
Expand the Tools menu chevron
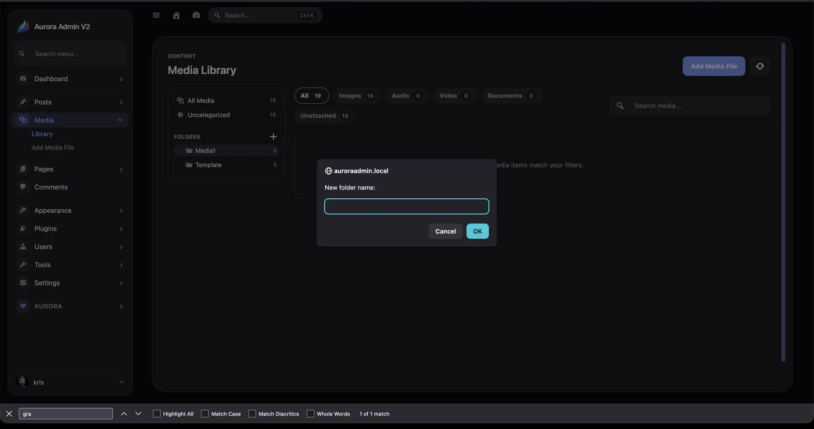pyautogui.click(x=121, y=265)
